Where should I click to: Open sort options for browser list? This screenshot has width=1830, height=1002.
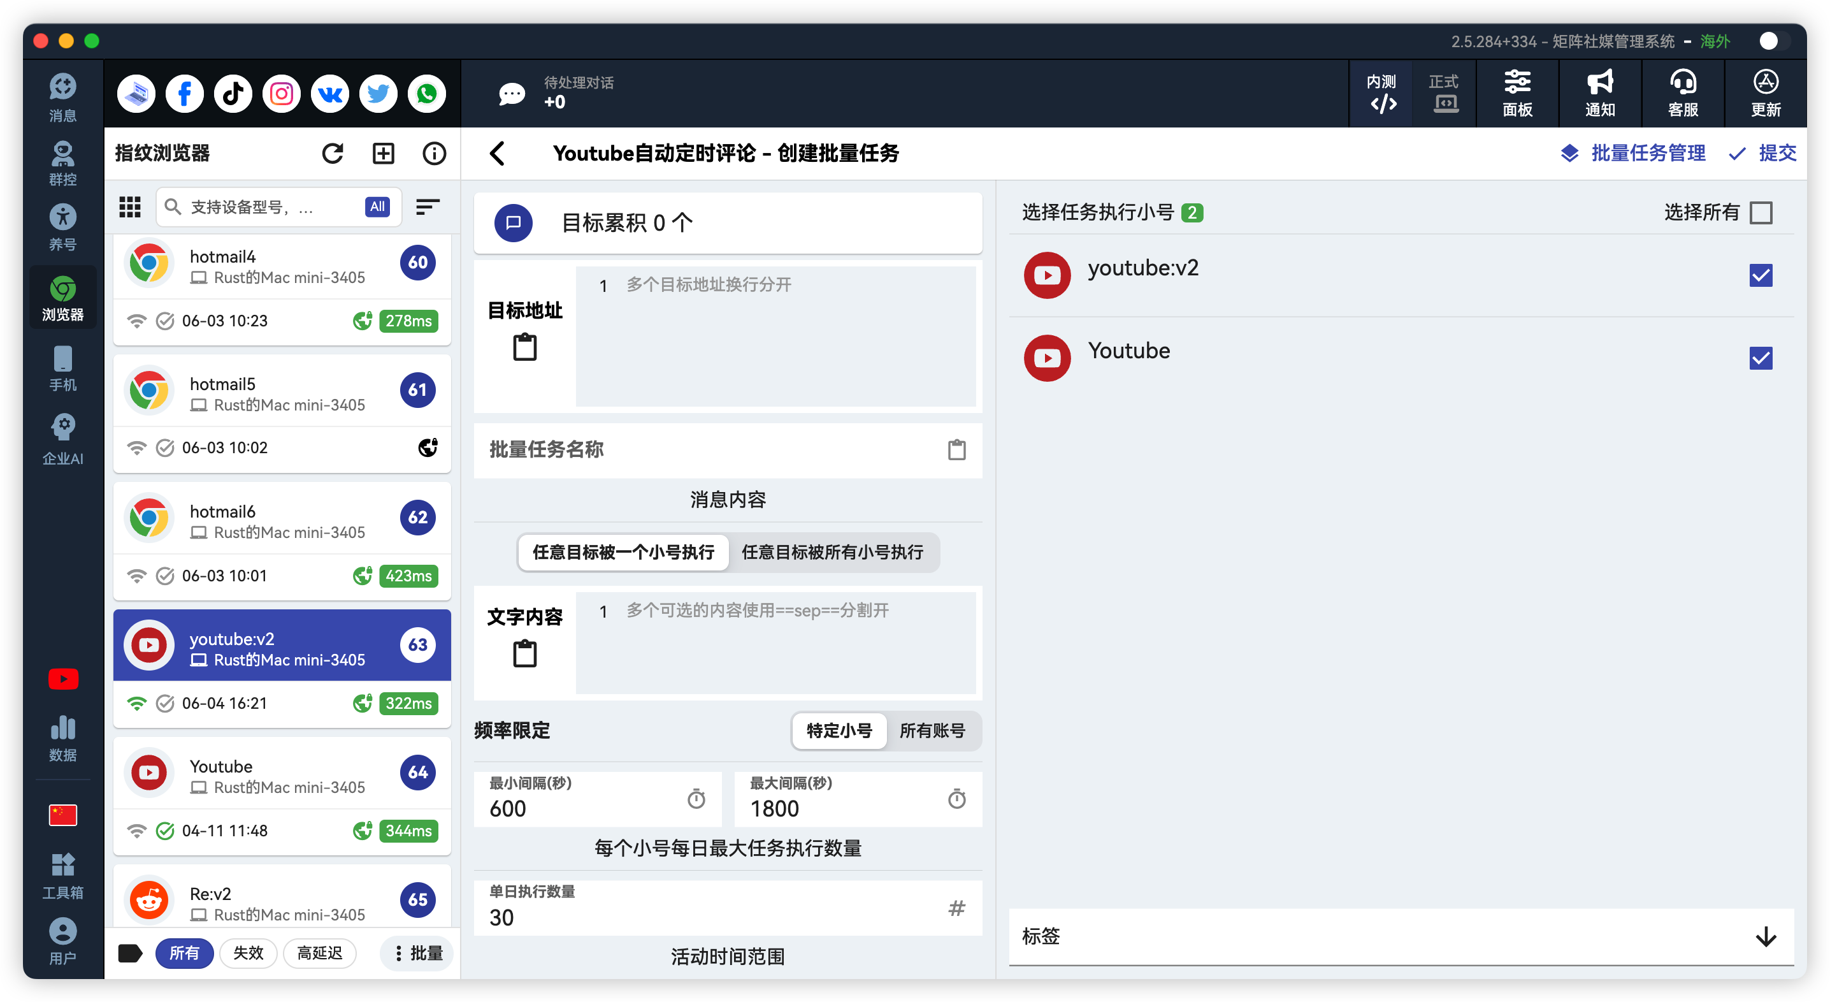(428, 207)
